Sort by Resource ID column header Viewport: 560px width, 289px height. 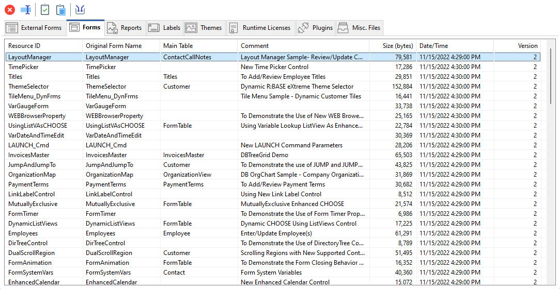[x=43, y=46]
